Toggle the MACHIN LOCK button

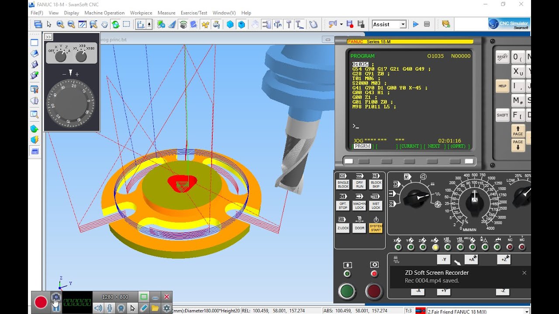(359, 205)
